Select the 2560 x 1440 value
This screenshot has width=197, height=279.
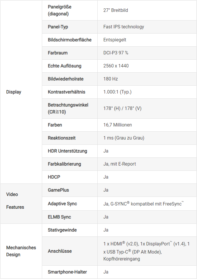point(116,66)
